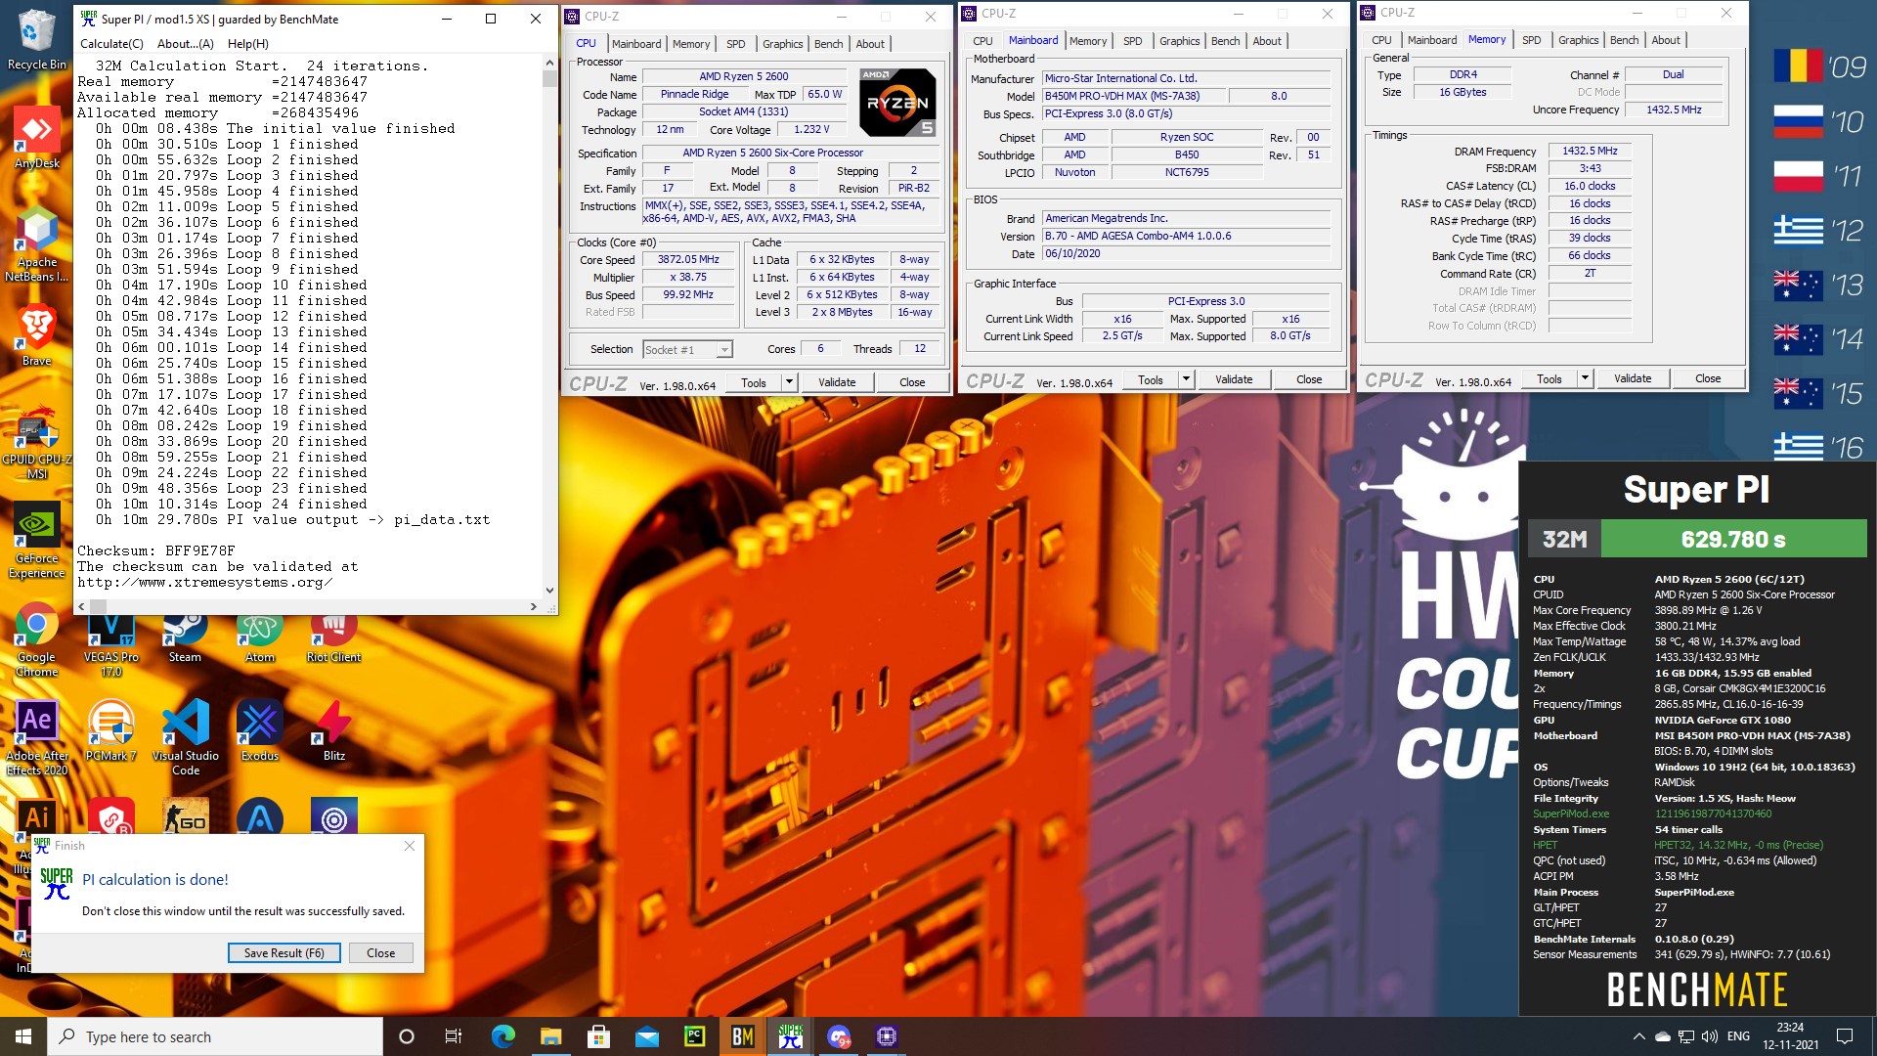Open the PyCharm taskbar icon

tap(694, 1036)
